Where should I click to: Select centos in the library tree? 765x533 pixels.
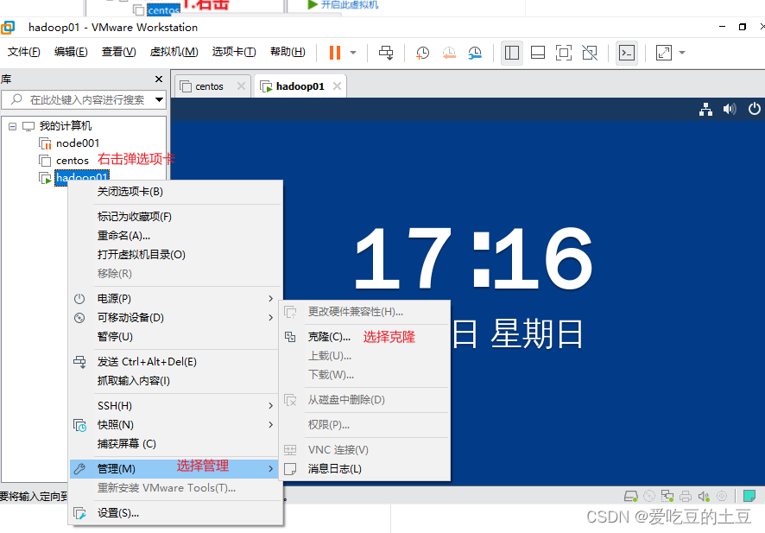73,161
